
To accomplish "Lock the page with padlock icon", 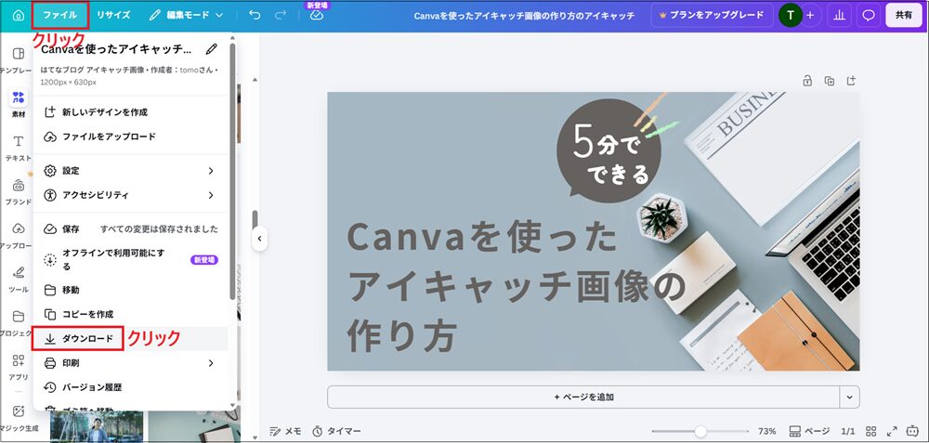I will [807, 81].
